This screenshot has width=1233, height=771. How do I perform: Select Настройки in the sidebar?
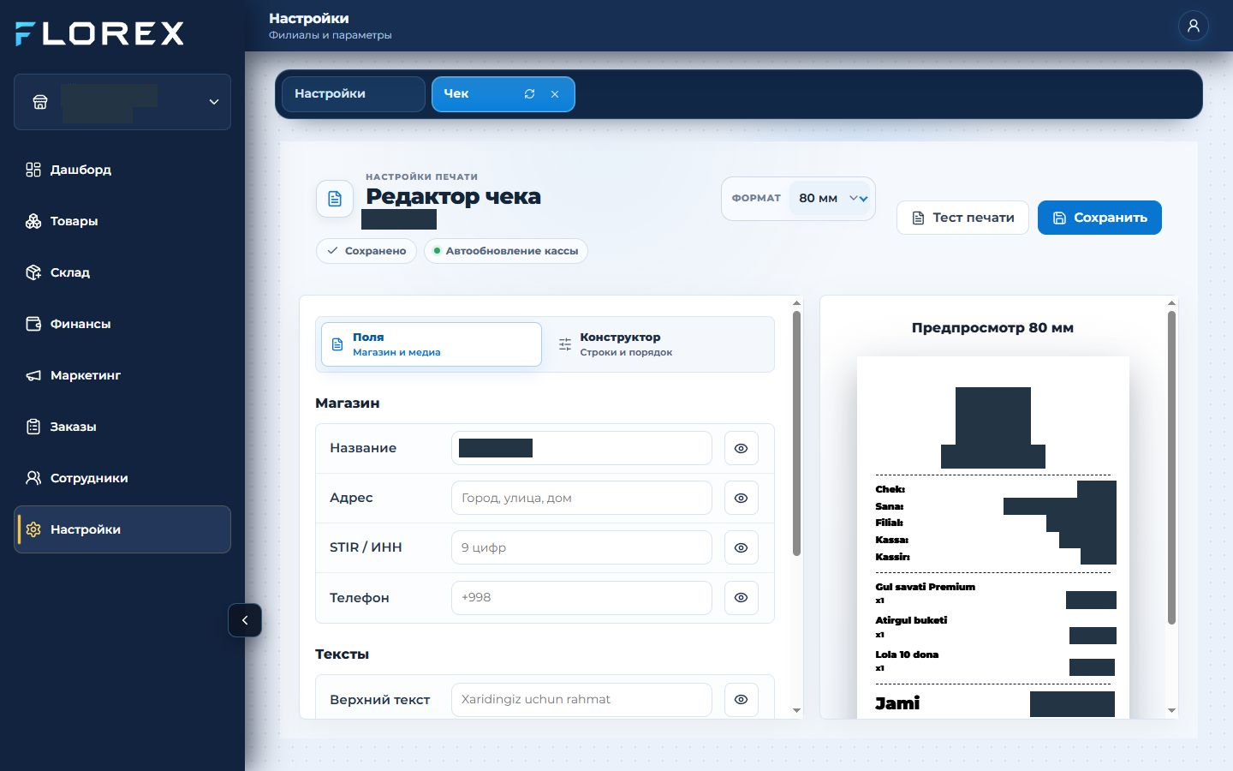(122, 529)
